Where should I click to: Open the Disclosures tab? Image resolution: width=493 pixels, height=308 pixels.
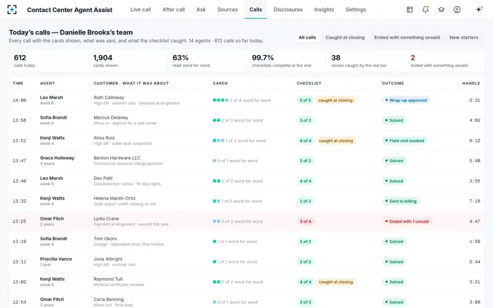[x=288, y=9]
